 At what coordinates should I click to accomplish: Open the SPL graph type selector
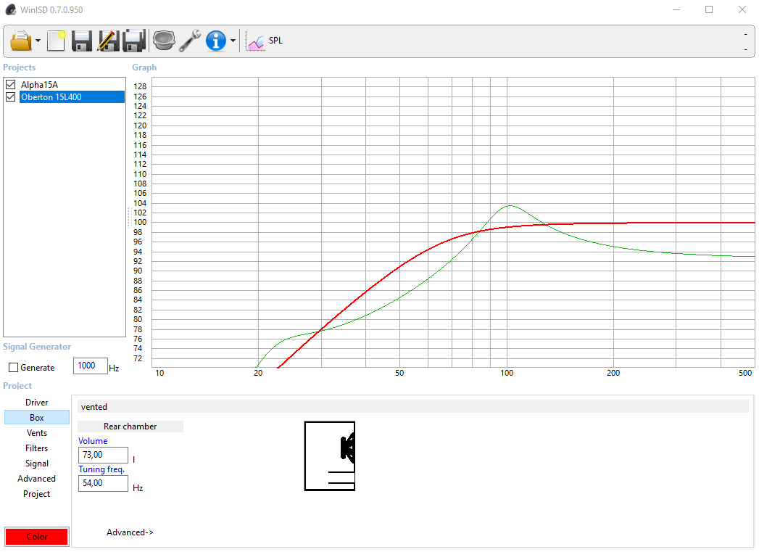coord(265,41)
